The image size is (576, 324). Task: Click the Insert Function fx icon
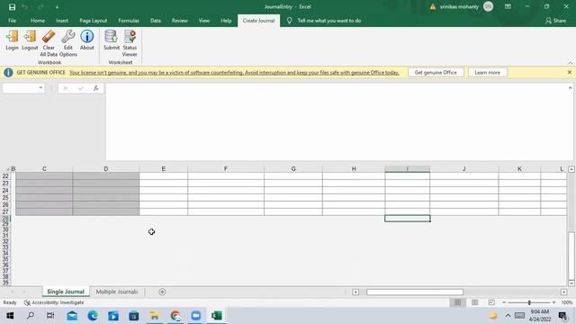[x=96, y=88]
